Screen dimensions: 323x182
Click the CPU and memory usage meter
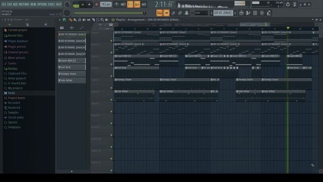(267, 5)
